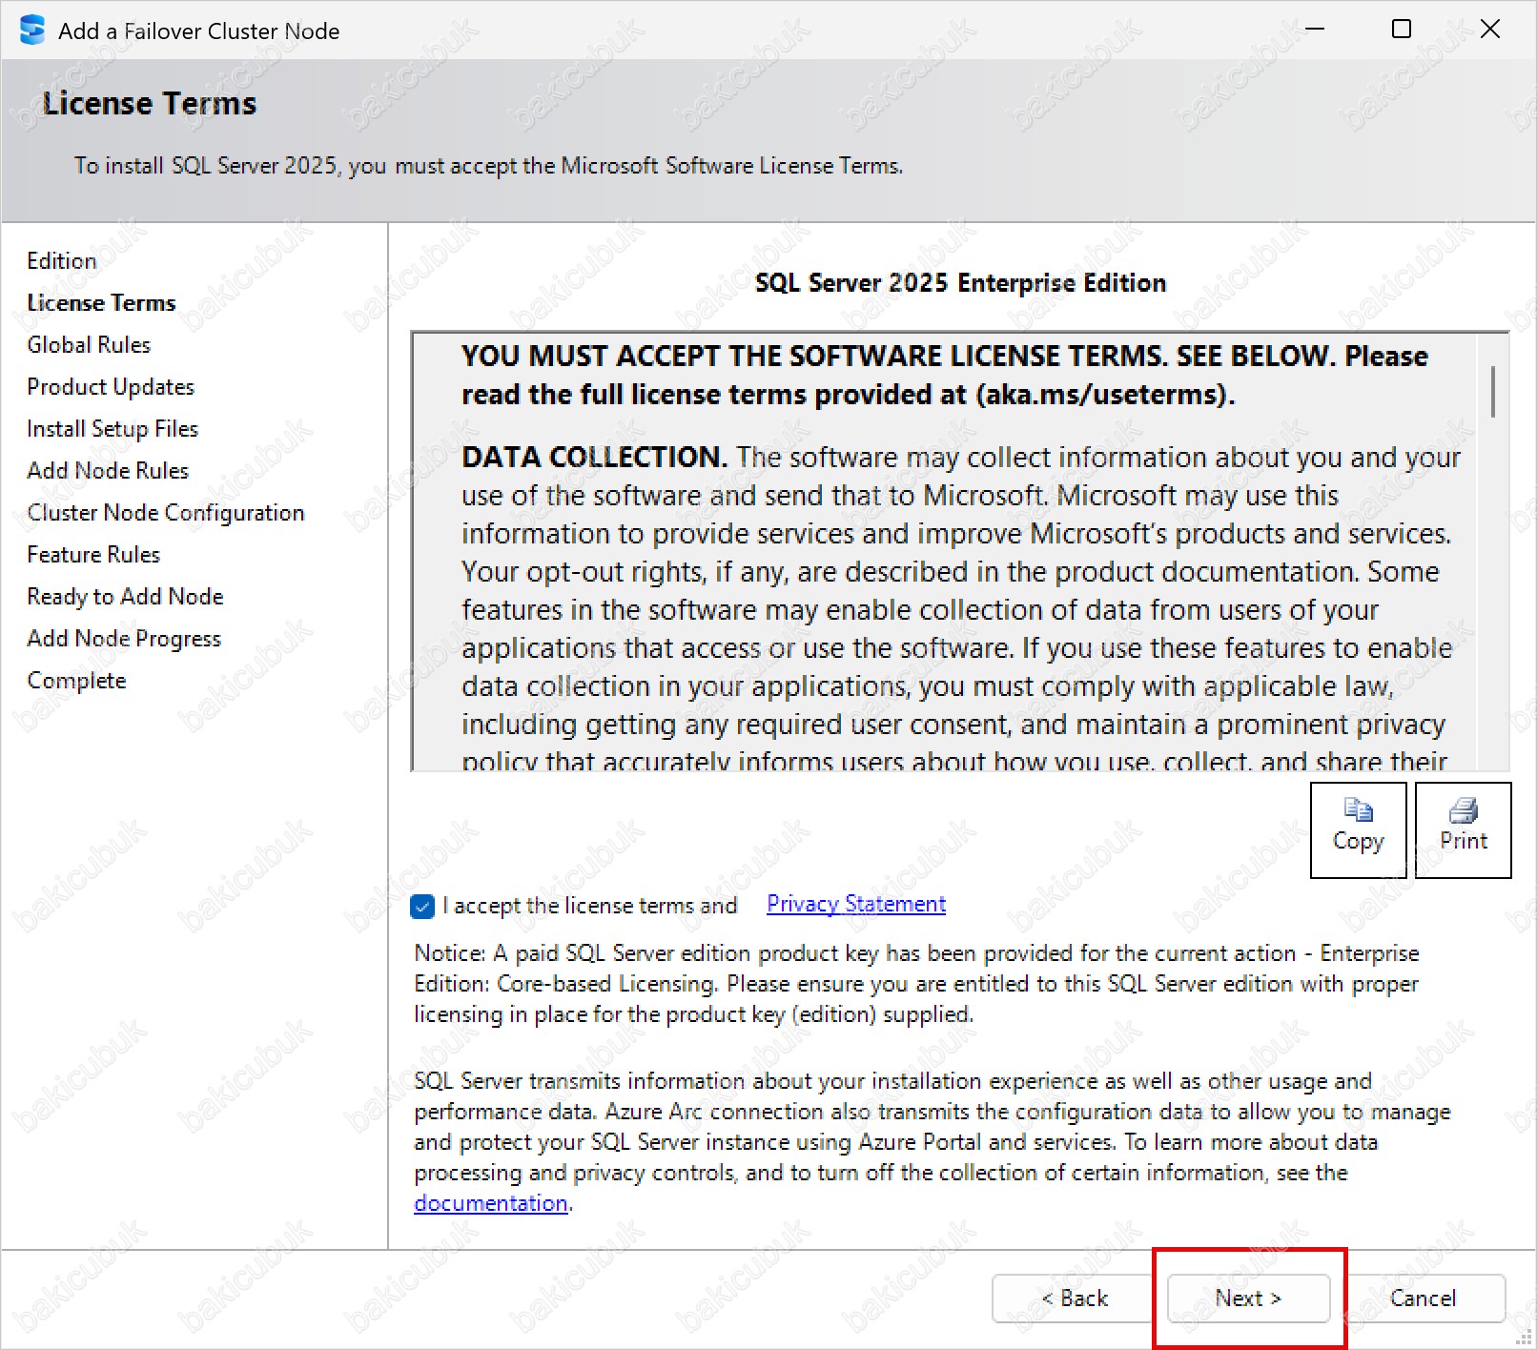Select the Complete step in sidebar

pyautogui.click(x=76, y=681)
